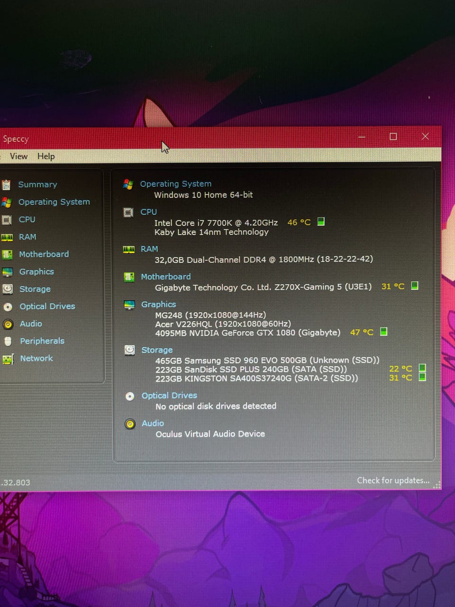Click Kaby Lake 14nm Technology text
The image size is (455, 607).
(211, 232)
